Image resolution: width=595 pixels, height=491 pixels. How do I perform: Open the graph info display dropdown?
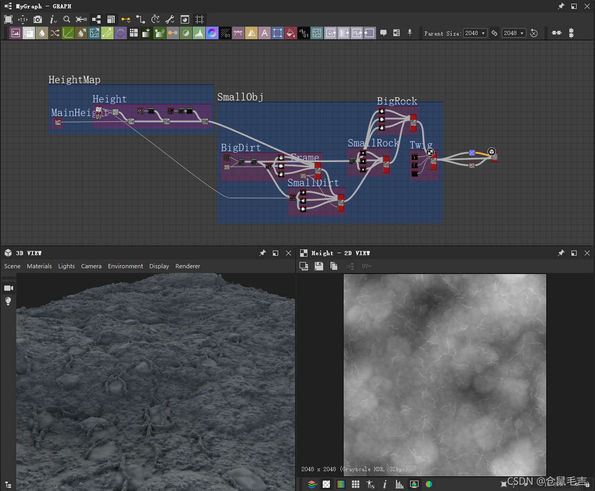coord(53,19)
